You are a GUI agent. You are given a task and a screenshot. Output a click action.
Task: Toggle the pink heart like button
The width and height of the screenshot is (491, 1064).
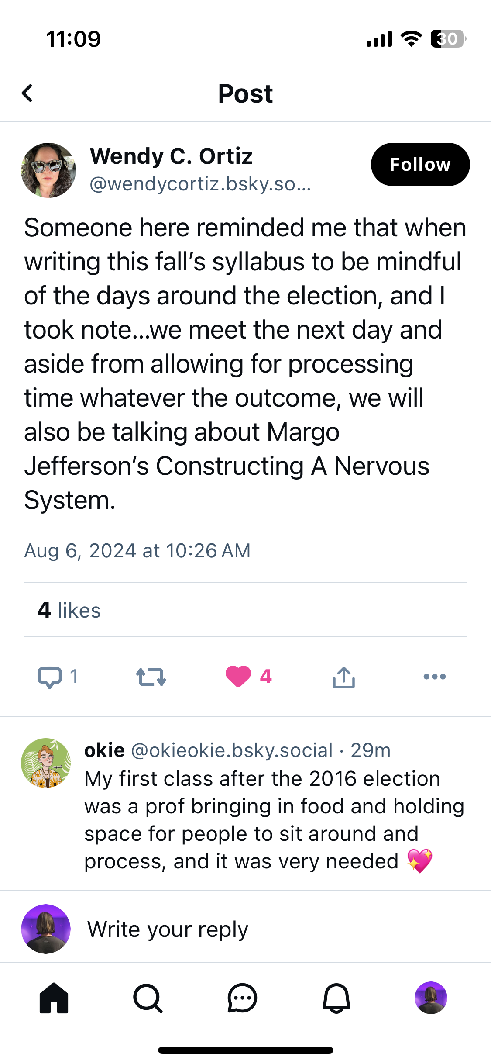(238, 677)
